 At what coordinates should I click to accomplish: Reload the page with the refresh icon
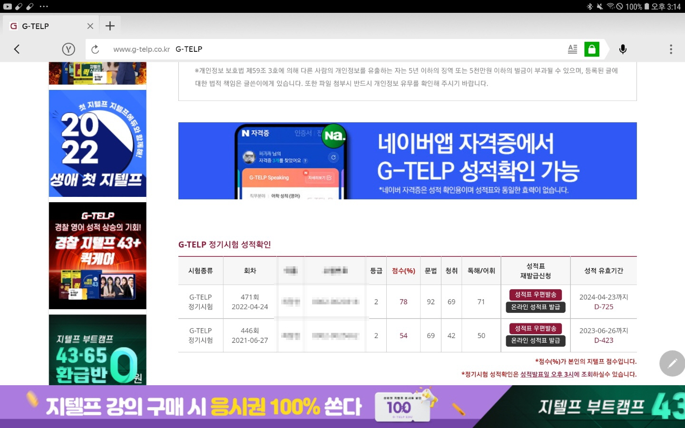[x=95, y=49]
